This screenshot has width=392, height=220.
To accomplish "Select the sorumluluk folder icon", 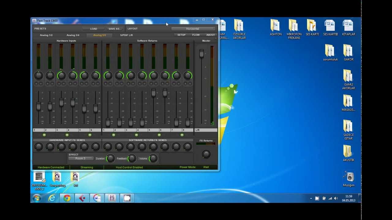I will (x=330, y=53).
